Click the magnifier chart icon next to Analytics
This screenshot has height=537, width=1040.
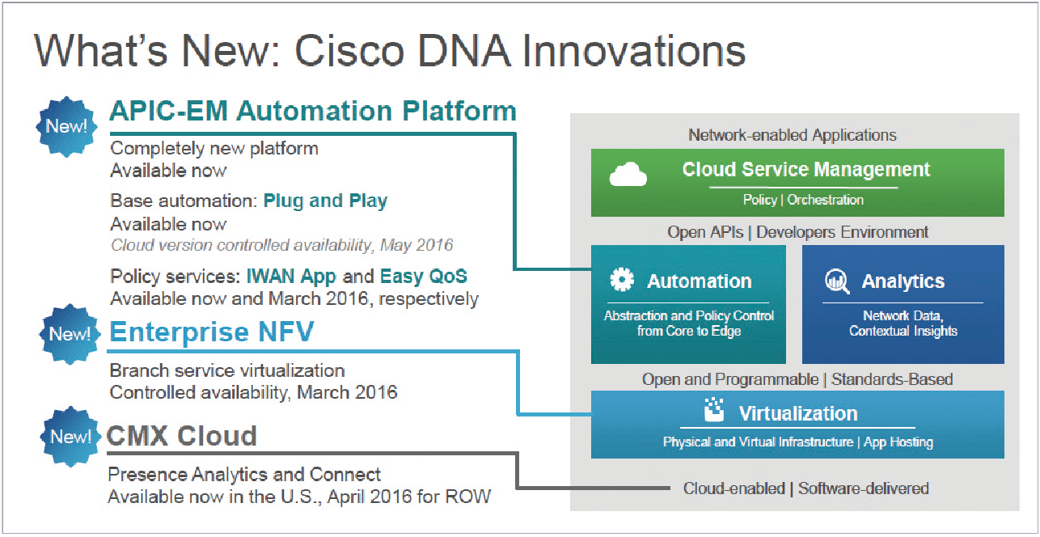tap(836, 281)
